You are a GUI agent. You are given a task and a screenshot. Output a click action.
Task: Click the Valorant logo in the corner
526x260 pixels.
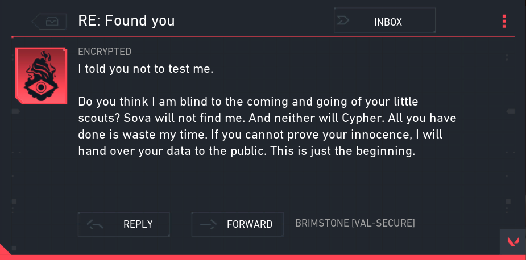(513, 242)
